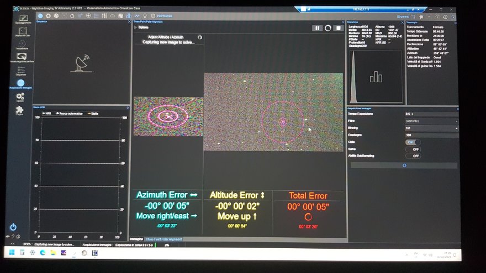This screenshot has height=273, width=486.
Task: Open the Equipaggiamento section in sidebar
Action: (x=23, y=19)
